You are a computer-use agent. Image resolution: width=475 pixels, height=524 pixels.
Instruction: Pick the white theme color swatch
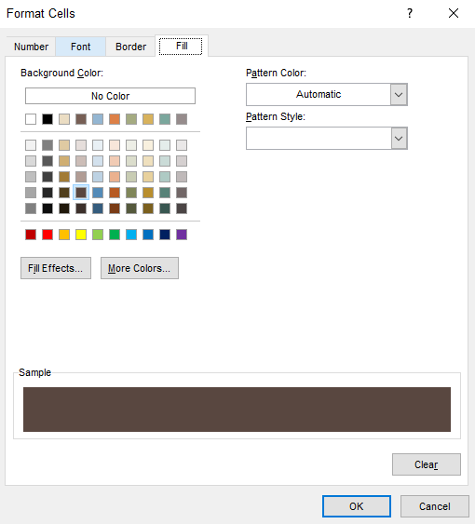(x=31, y=119)
